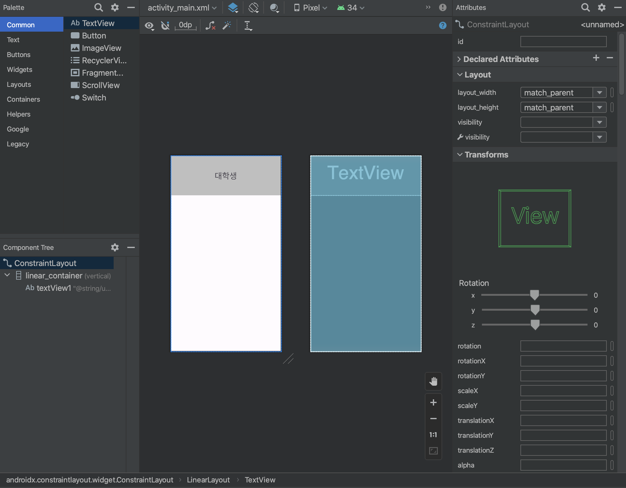Viewport: 626px width, 488px height.
Task: Click the Select Design Surface layers icon
Action: click(233, 7)
